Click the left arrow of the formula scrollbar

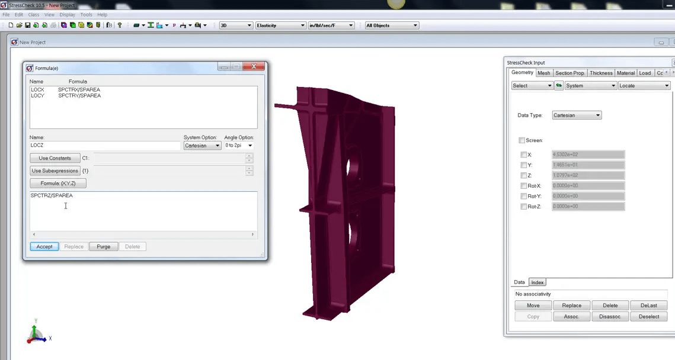34,234
